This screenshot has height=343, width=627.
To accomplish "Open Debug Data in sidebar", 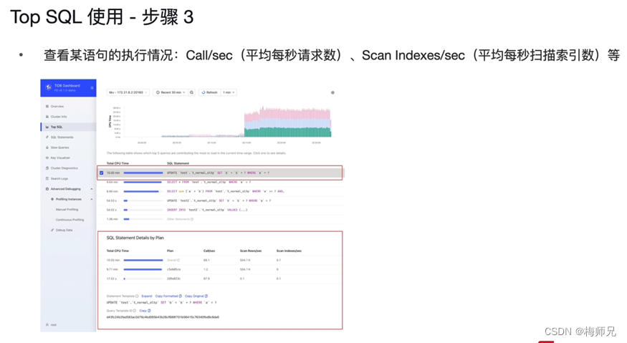I will pos(64,231).
